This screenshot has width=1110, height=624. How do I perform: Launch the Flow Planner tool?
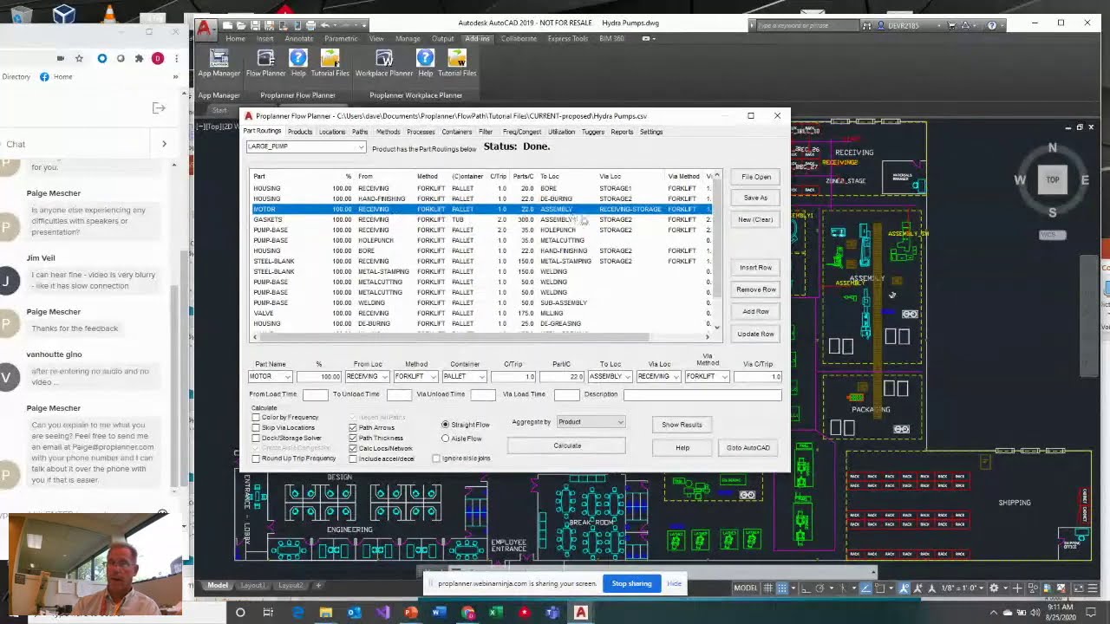(265, 63)
